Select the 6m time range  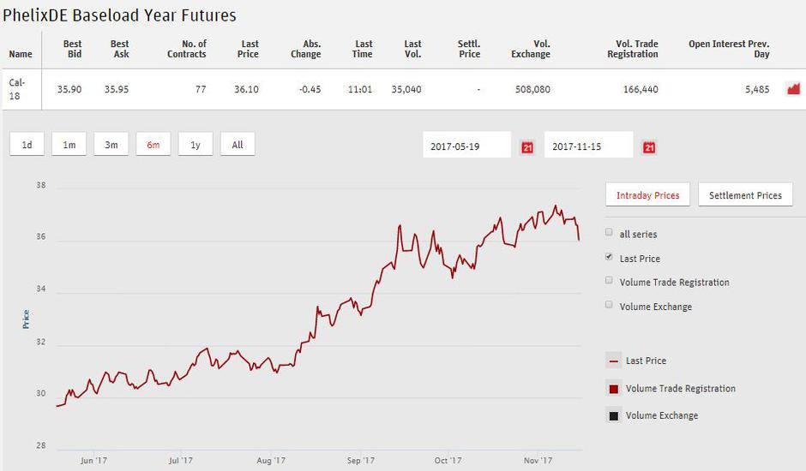coord(153,145)
